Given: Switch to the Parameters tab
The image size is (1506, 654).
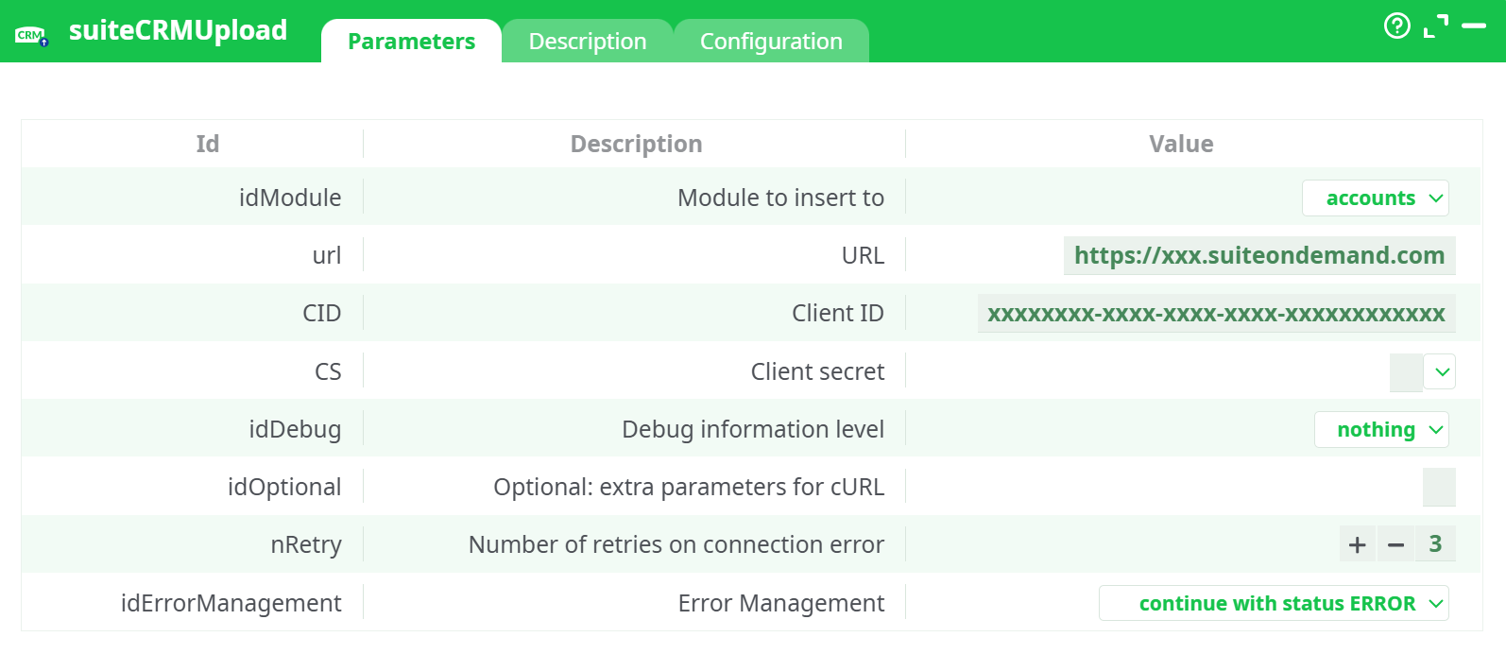Looking at the screenshot, I should click(x=411, y=42).
